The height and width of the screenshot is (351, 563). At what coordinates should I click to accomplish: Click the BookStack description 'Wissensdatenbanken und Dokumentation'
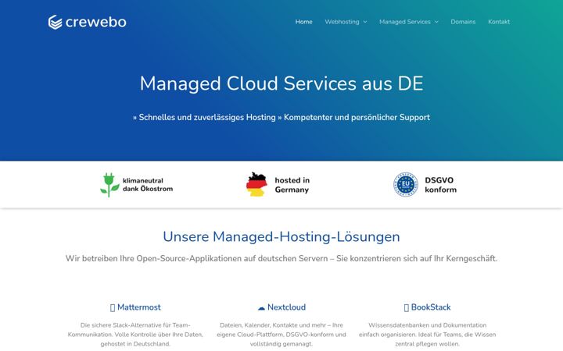427,335
